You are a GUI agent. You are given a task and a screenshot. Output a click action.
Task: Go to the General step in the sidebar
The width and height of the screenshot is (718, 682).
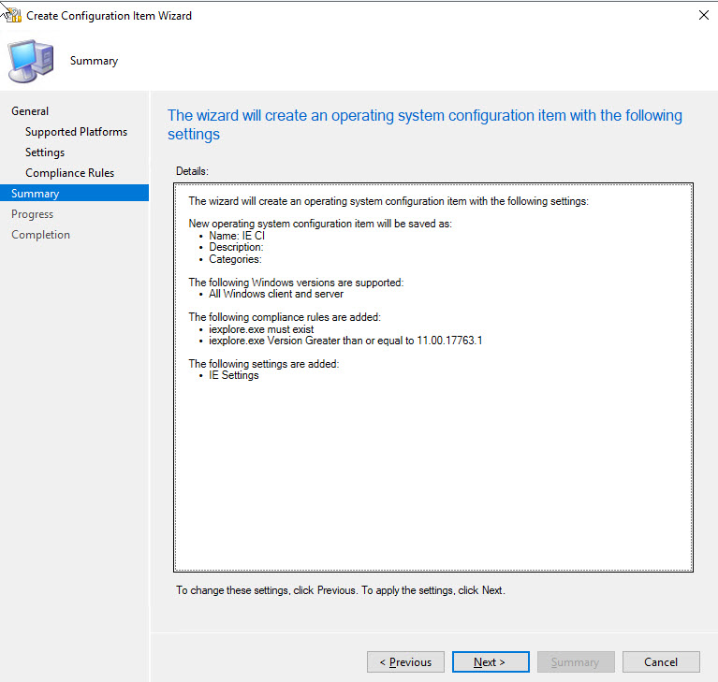[30, 111]
